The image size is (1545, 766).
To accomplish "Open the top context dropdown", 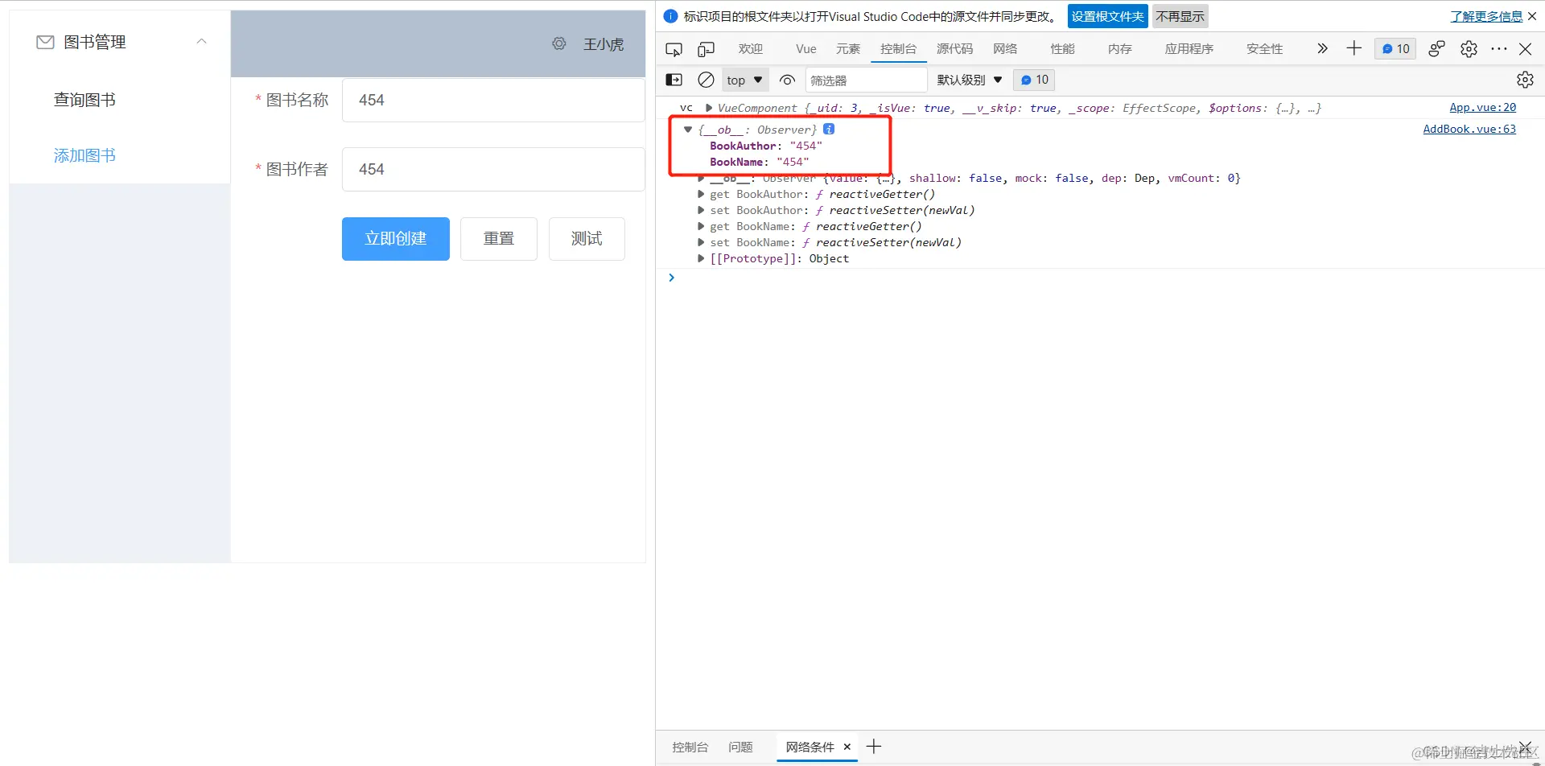I will pos(744,80).
